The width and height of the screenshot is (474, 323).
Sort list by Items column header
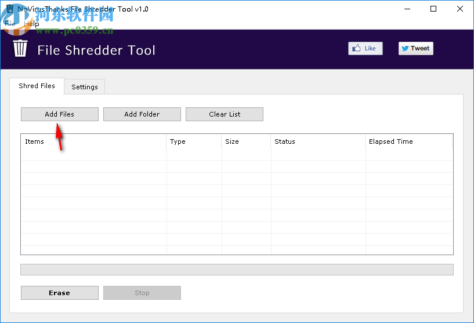tap(94, 141)
